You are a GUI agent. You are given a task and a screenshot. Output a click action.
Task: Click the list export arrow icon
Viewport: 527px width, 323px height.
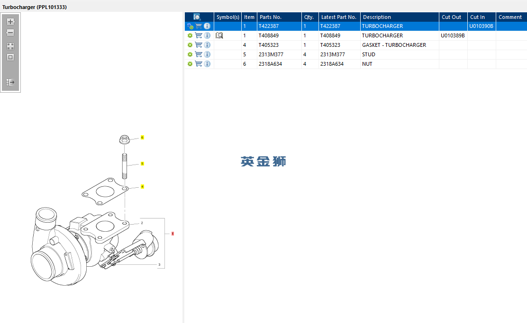point(10,82)
